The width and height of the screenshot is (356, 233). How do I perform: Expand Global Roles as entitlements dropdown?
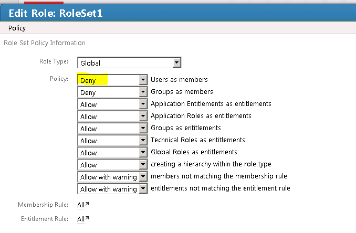pos(143,153)
